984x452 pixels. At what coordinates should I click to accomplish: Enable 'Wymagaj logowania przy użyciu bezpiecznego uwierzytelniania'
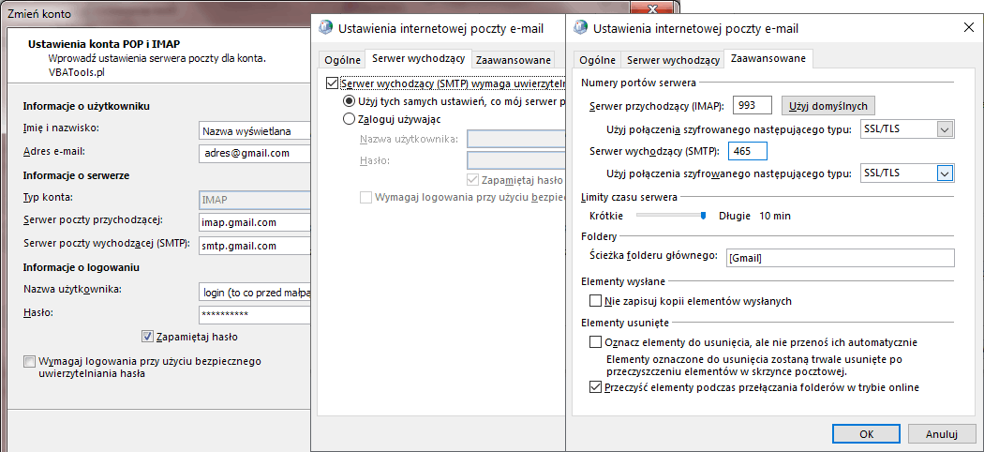[x=29, y=361]
